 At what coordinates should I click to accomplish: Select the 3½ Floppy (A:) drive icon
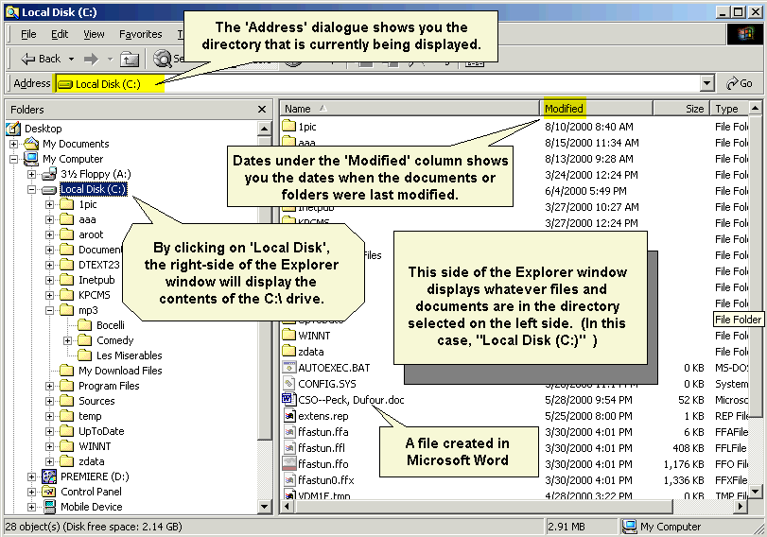[x=49, y=174]
